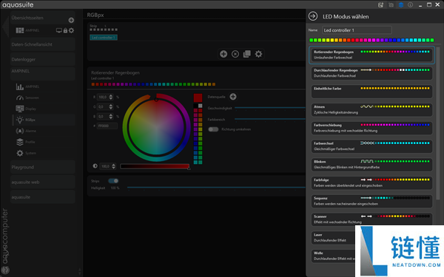Add a data source with the plus icon
Screen dimensions: 444x277
pyautogui.click(x=233, y=97)
